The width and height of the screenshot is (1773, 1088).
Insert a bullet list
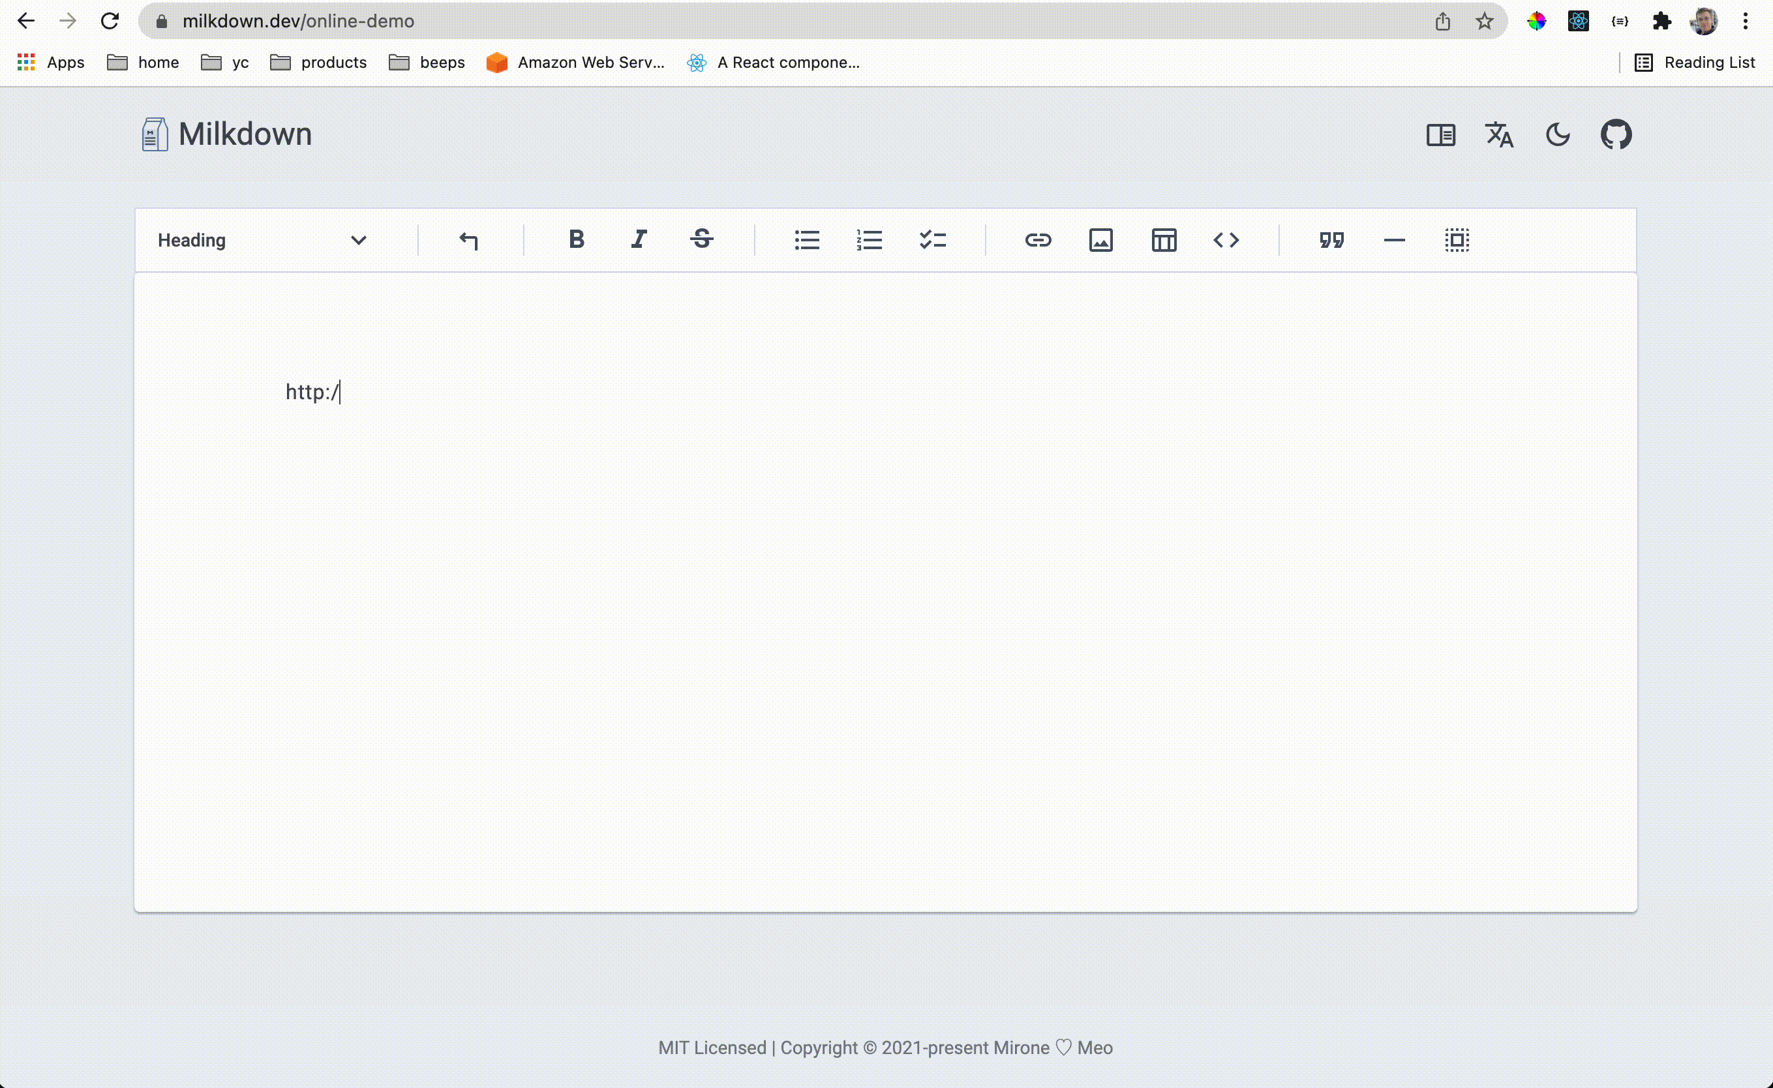pyautogui.click(x=807, y=239)
